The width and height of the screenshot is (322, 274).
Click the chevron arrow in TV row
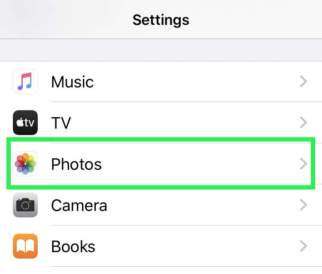click(x=303, y=123)
